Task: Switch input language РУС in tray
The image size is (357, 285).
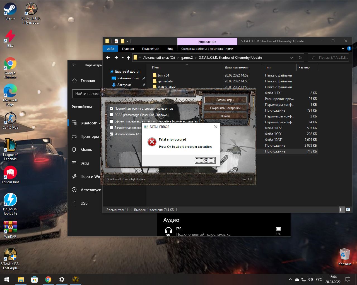Action: pos(319,279)
